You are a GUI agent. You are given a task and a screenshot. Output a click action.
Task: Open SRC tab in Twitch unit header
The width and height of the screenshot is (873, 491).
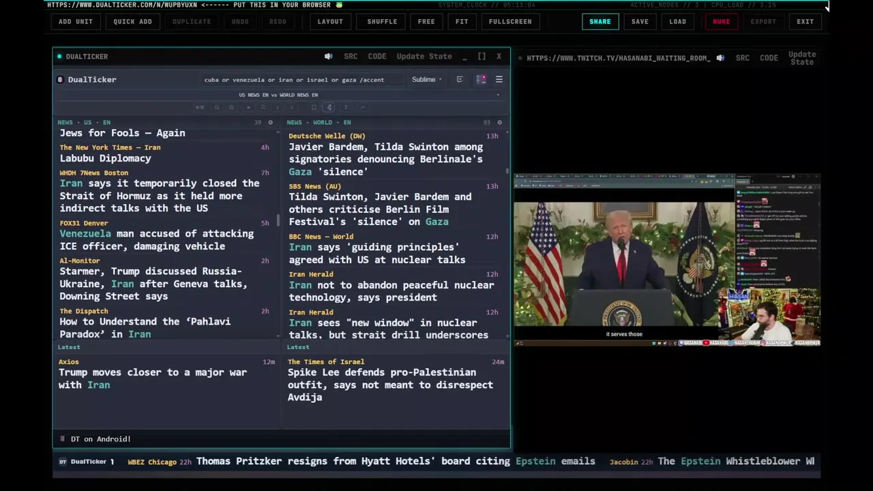tap(743, 58)
